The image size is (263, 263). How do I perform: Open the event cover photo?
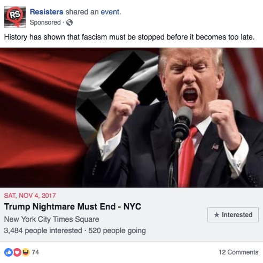[x=131, y=118]
